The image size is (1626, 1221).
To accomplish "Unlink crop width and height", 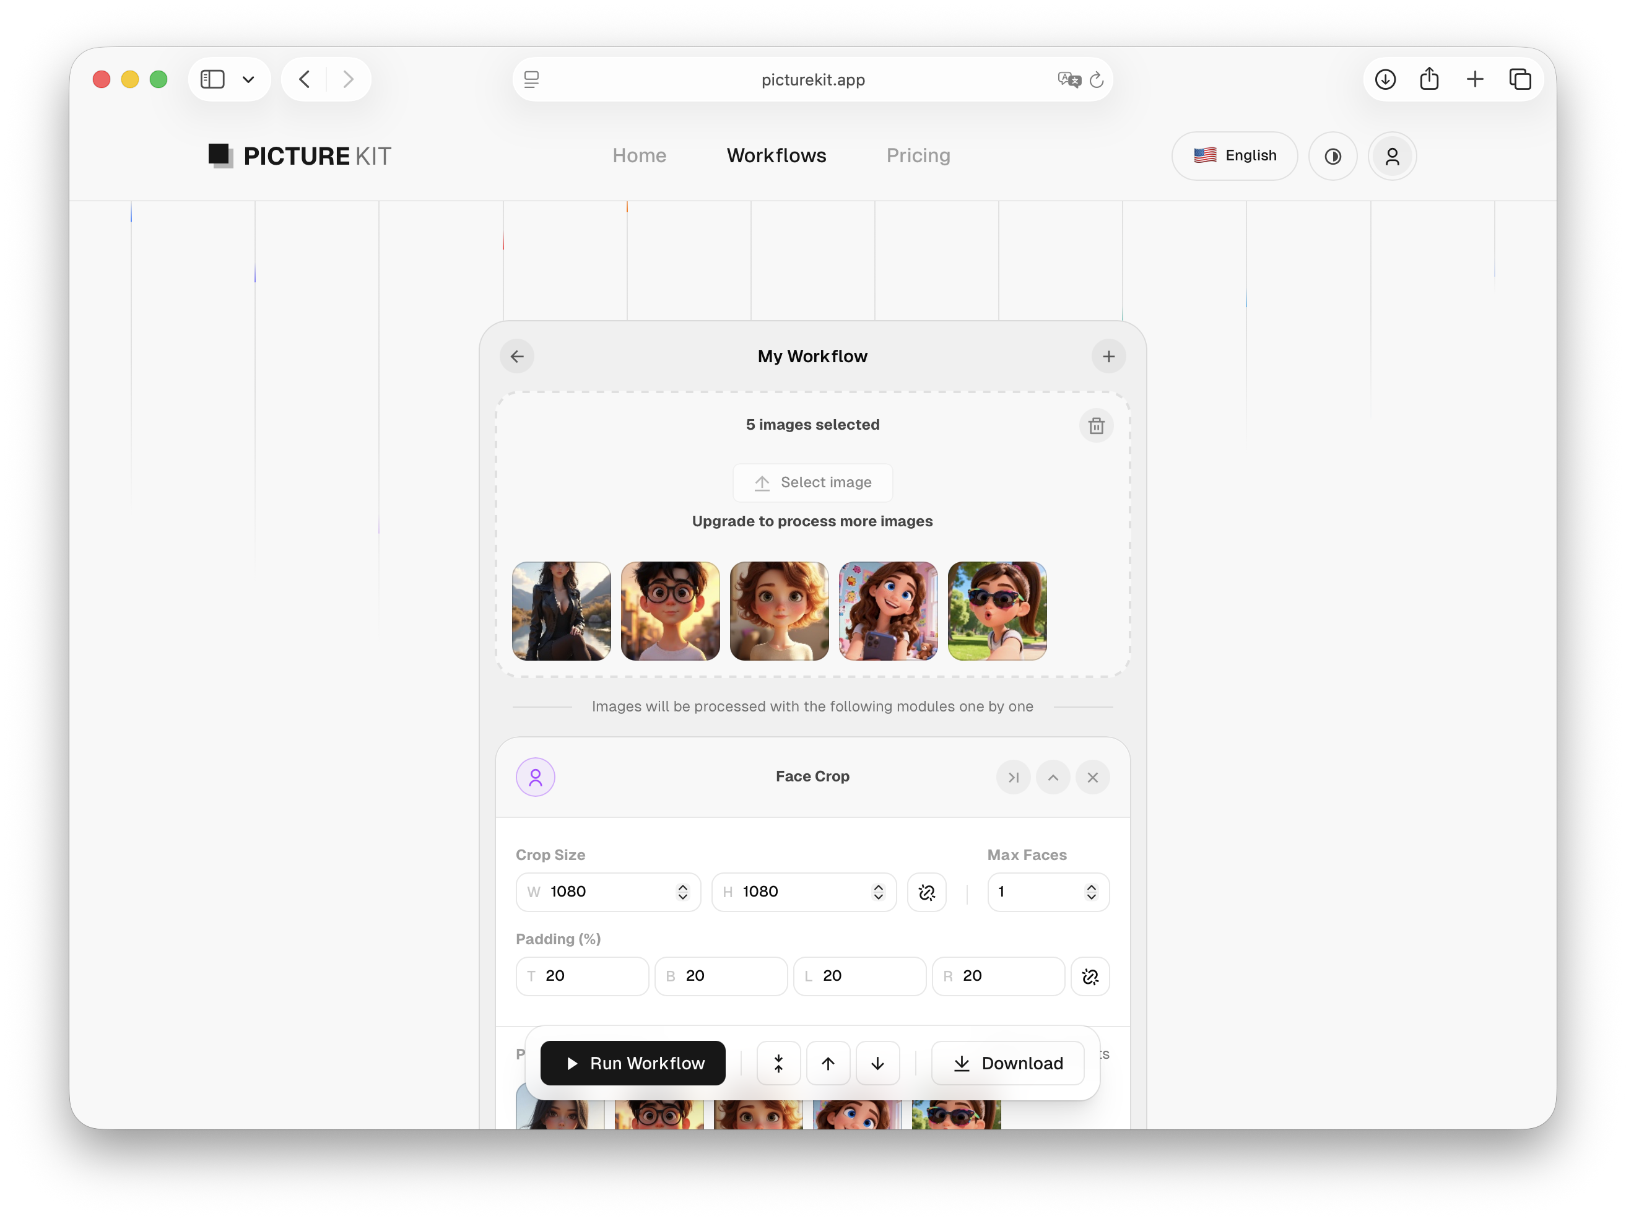I will 926,892.
